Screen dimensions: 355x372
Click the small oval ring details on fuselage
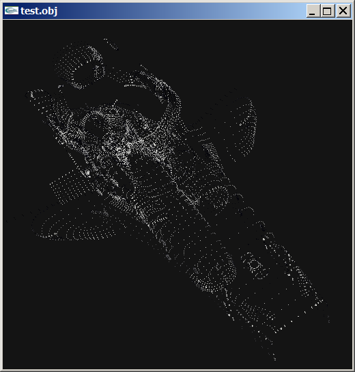[255, 266]
